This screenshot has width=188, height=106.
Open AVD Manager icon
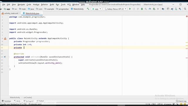coord(176,9)
